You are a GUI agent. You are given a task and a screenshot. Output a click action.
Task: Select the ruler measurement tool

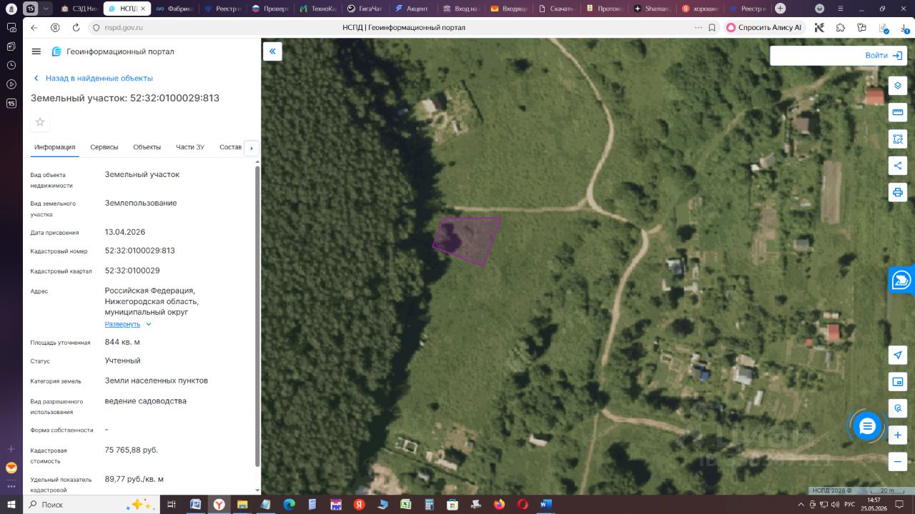pos(898,112)
